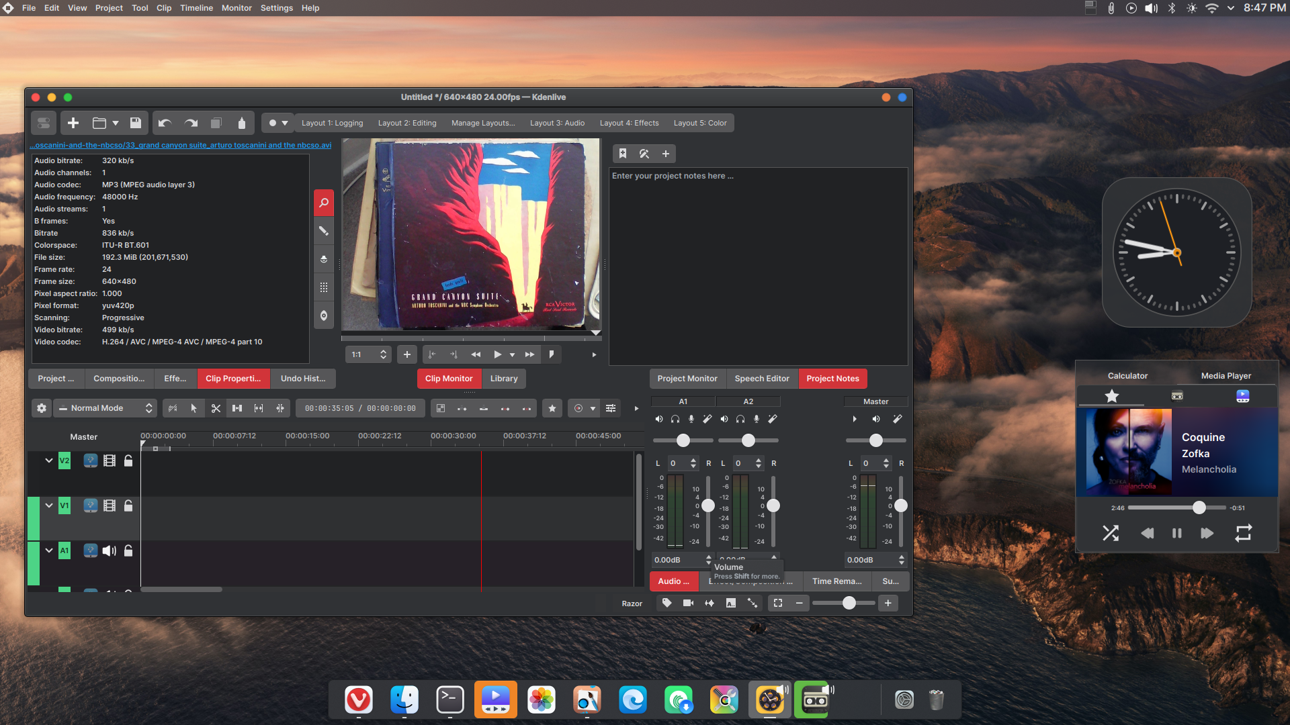This screenshot has width=1290, height=725.
Task: Click in the project notes text area
Action: 758,266
